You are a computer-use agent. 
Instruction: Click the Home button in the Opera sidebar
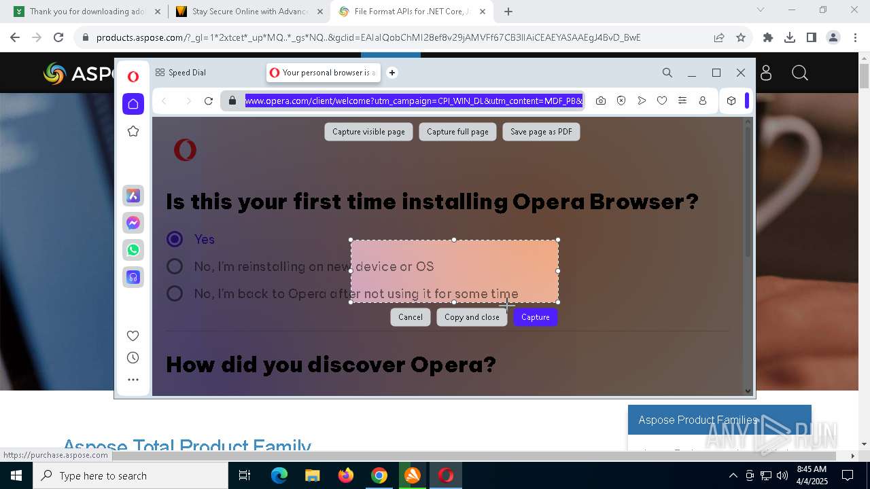click(133, 104)
